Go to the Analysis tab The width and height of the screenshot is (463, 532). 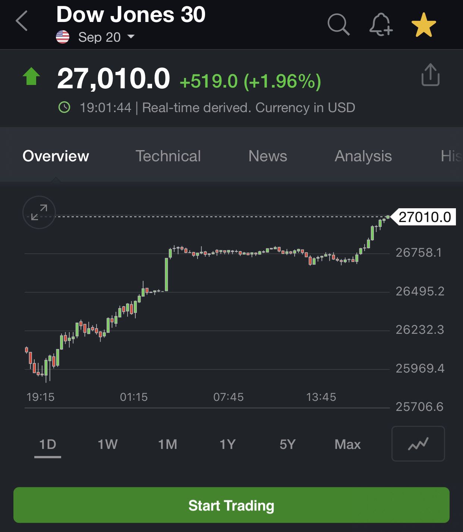(x=363, y=156)
